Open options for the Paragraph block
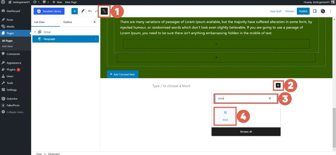This screenshot has width=336, height=155. (96, 39)
